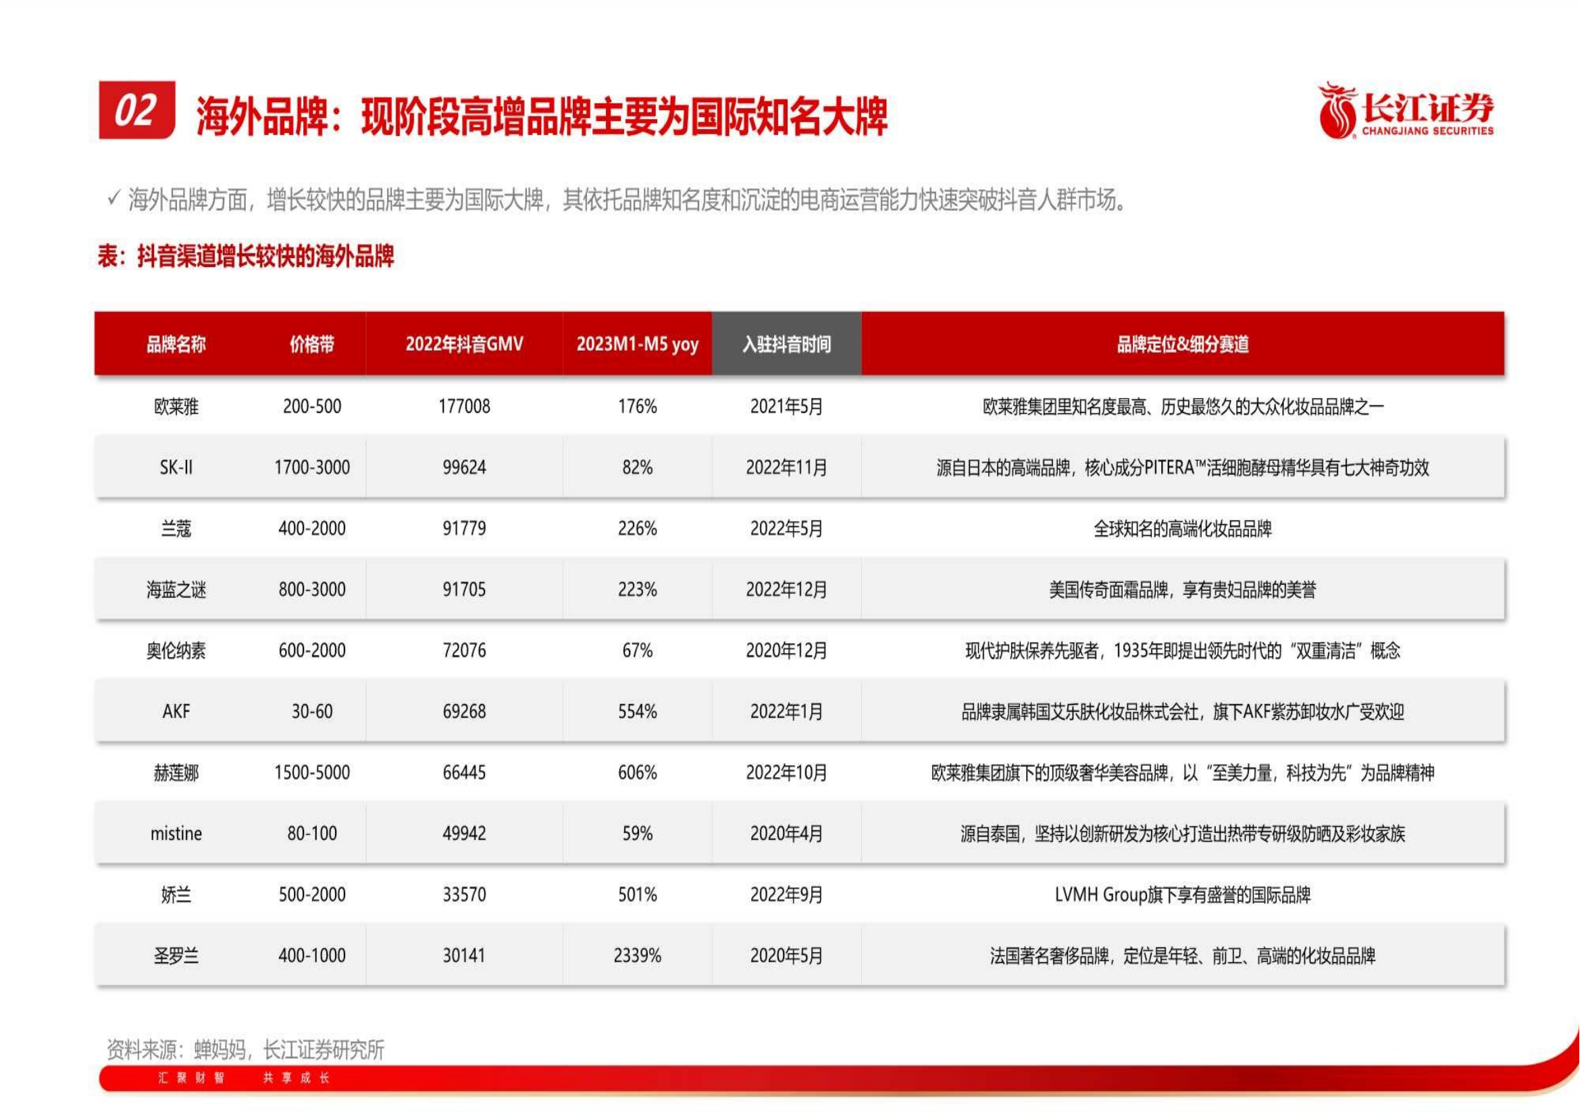The width and height of the screenshot is (1580, 1117).
Task: Click the grey 入驻抖音时间 column header
Action: 786,343
